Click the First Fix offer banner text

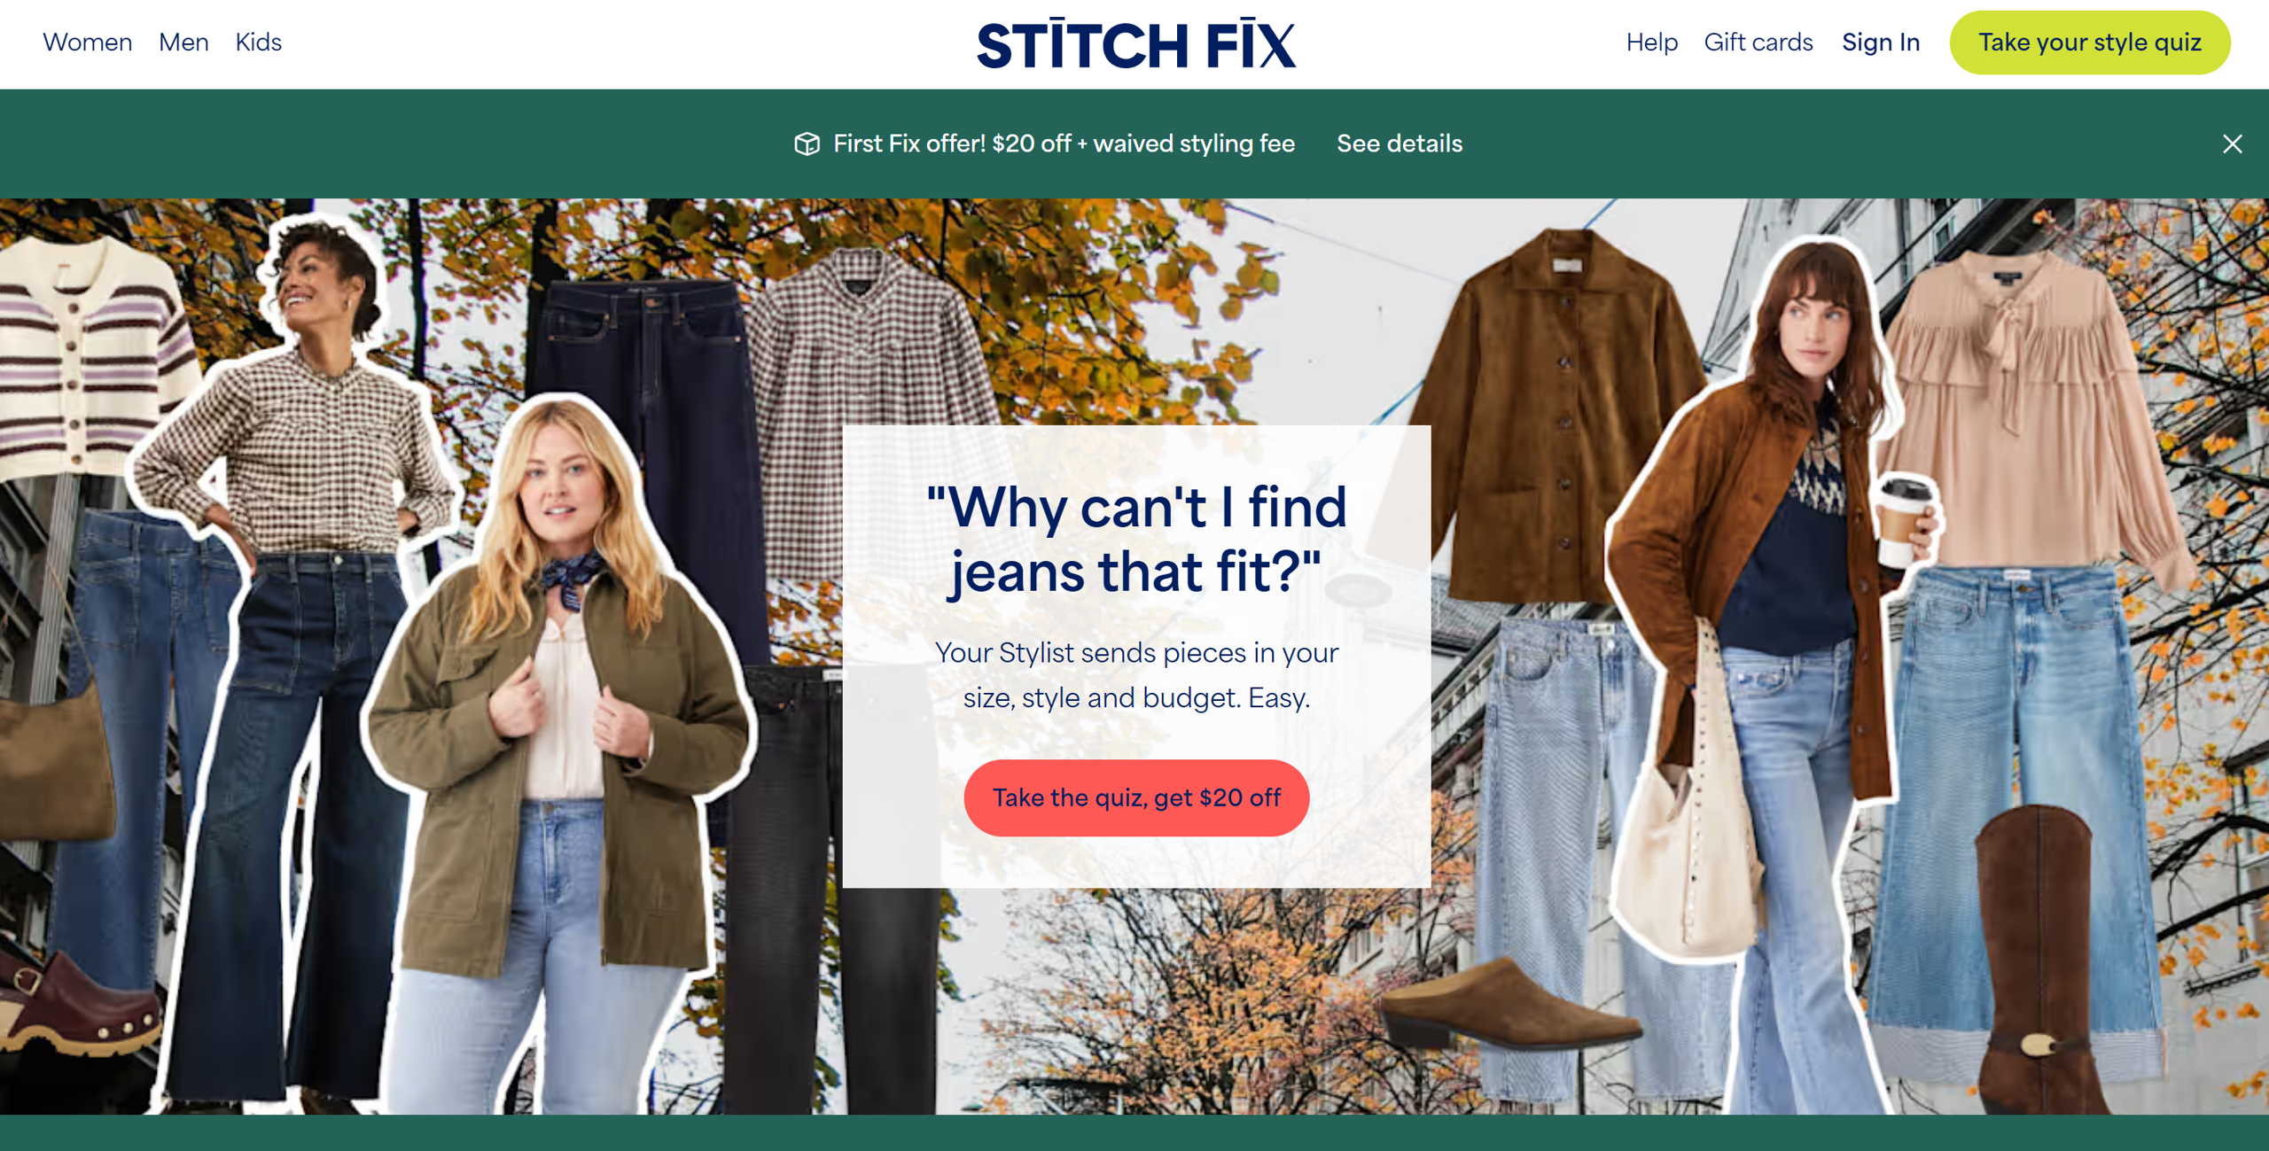click(x=1064, y=144)
